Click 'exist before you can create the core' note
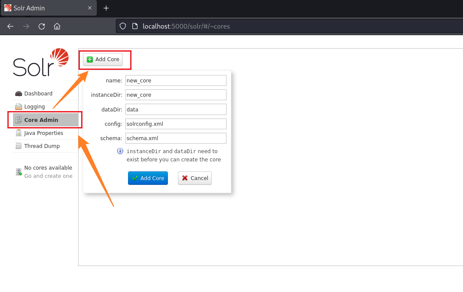This screenshot has width=463, height=292. (x=174, y=159)
